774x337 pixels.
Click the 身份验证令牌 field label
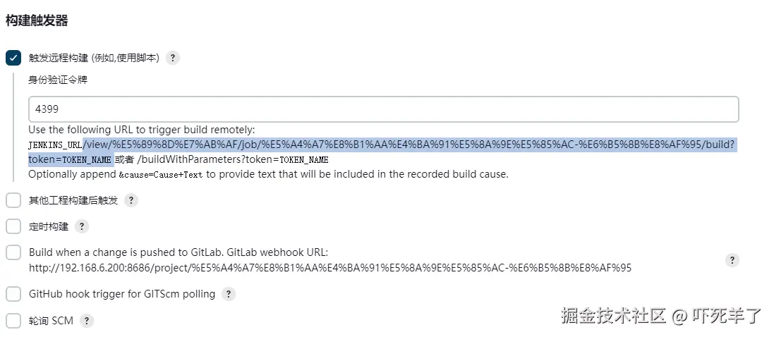[x=58, y=80]
